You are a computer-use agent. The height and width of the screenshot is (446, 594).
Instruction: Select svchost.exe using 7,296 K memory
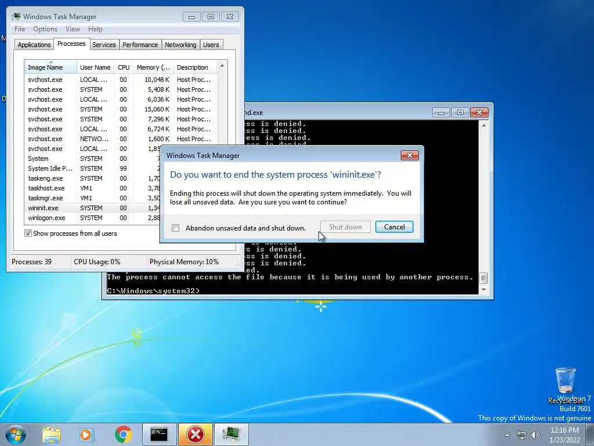(121, 119)
